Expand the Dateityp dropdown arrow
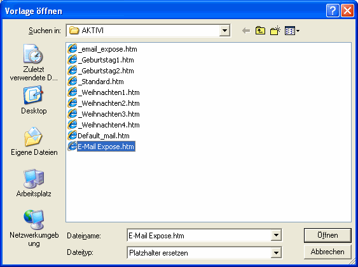Screen dimensions: 358x267 (276, 252)
